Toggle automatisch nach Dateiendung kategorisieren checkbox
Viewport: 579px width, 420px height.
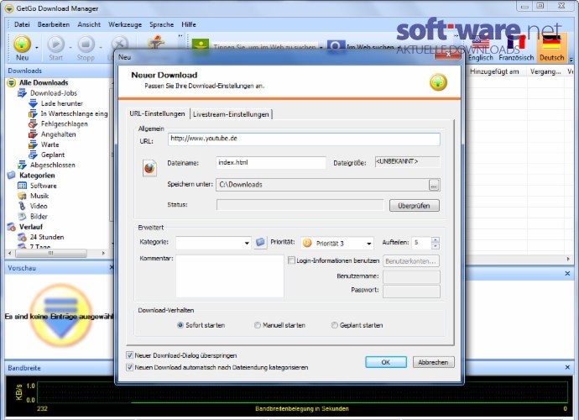click(x=129, y=367)
